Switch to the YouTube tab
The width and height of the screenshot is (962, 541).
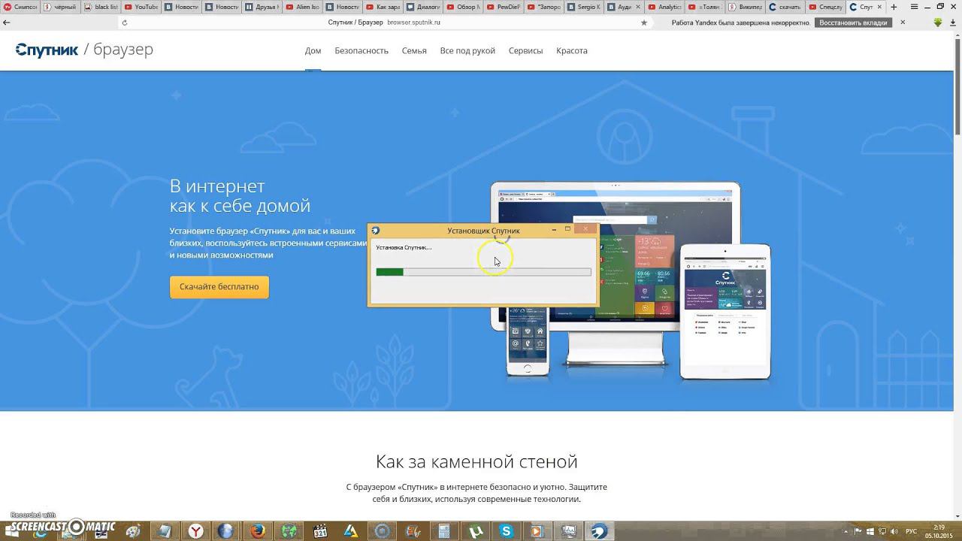click(141, 7)
